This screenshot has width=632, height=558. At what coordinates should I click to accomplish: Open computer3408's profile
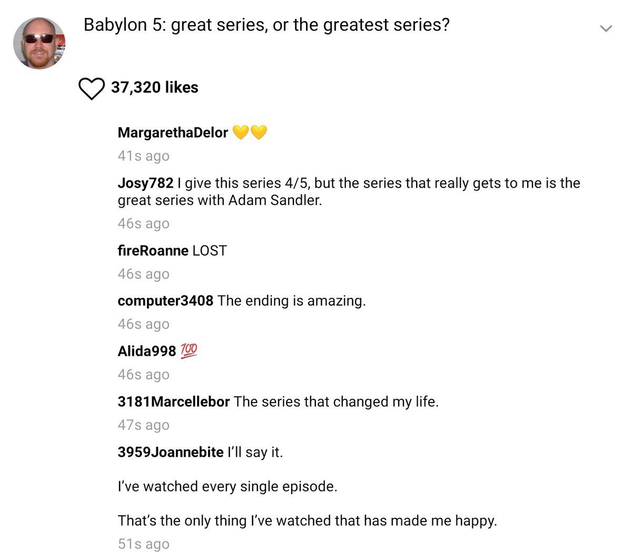coord(165,300)
